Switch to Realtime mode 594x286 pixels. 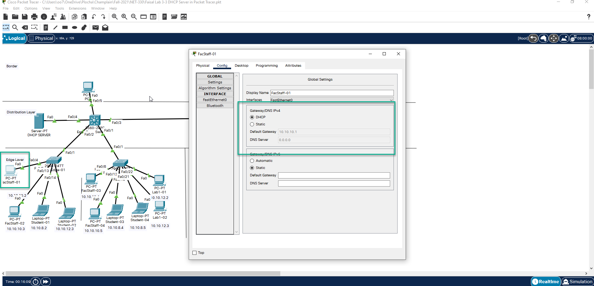click(x=546, y=281)
